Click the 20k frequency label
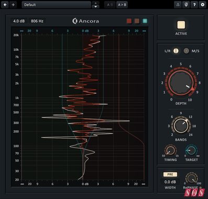The width and height of the screenshot is (208, 199). [x=16, y=35]
